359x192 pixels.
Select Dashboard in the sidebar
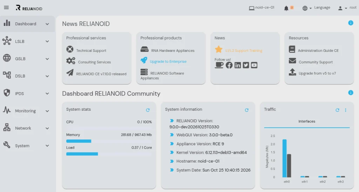26,24
